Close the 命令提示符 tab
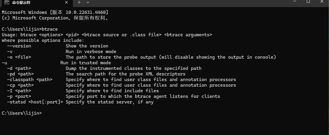The image size is (329, 135). coord(67,3)
